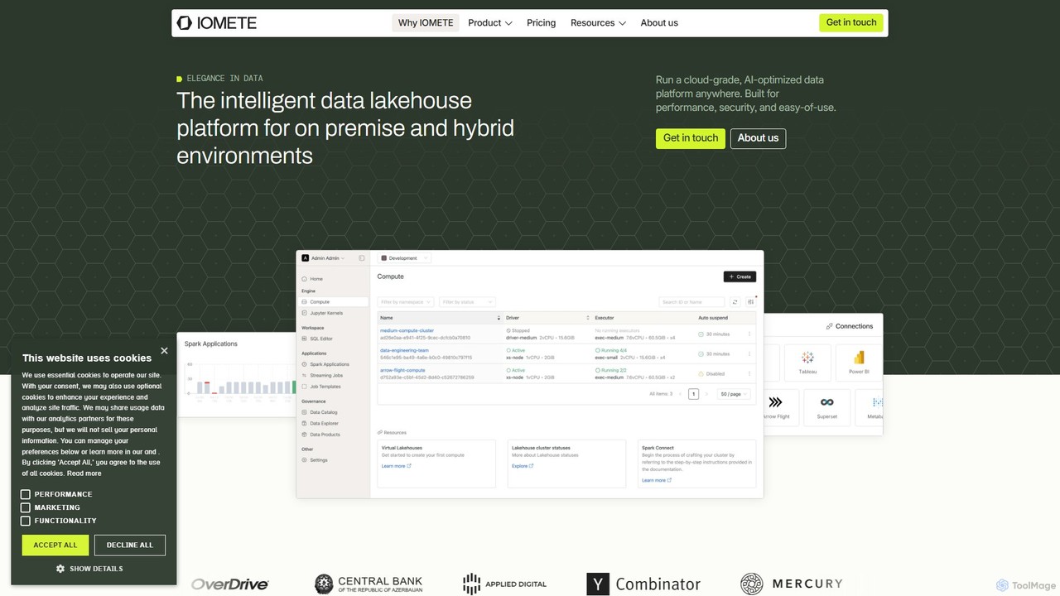Click the Central Bank of Azerbaijan logo
Screen dimensions: 1060x596
coord(369,584)
